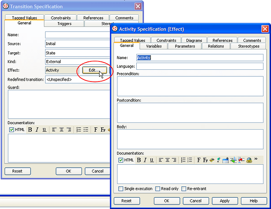The height and width of the screenshot is (209, 271).
Task: Click italic icon in Activity Specification documentation
Action: [x=145, y=160]
